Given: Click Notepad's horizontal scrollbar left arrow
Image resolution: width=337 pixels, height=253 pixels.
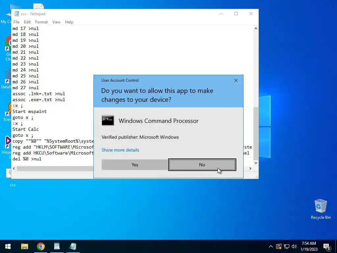Looking at the screenshot, I should 14,168.
